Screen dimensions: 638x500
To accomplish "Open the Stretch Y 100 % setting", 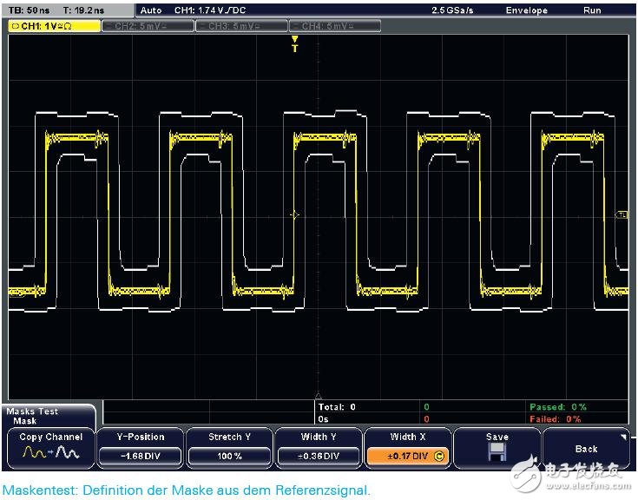I will (x=229, y=455).
